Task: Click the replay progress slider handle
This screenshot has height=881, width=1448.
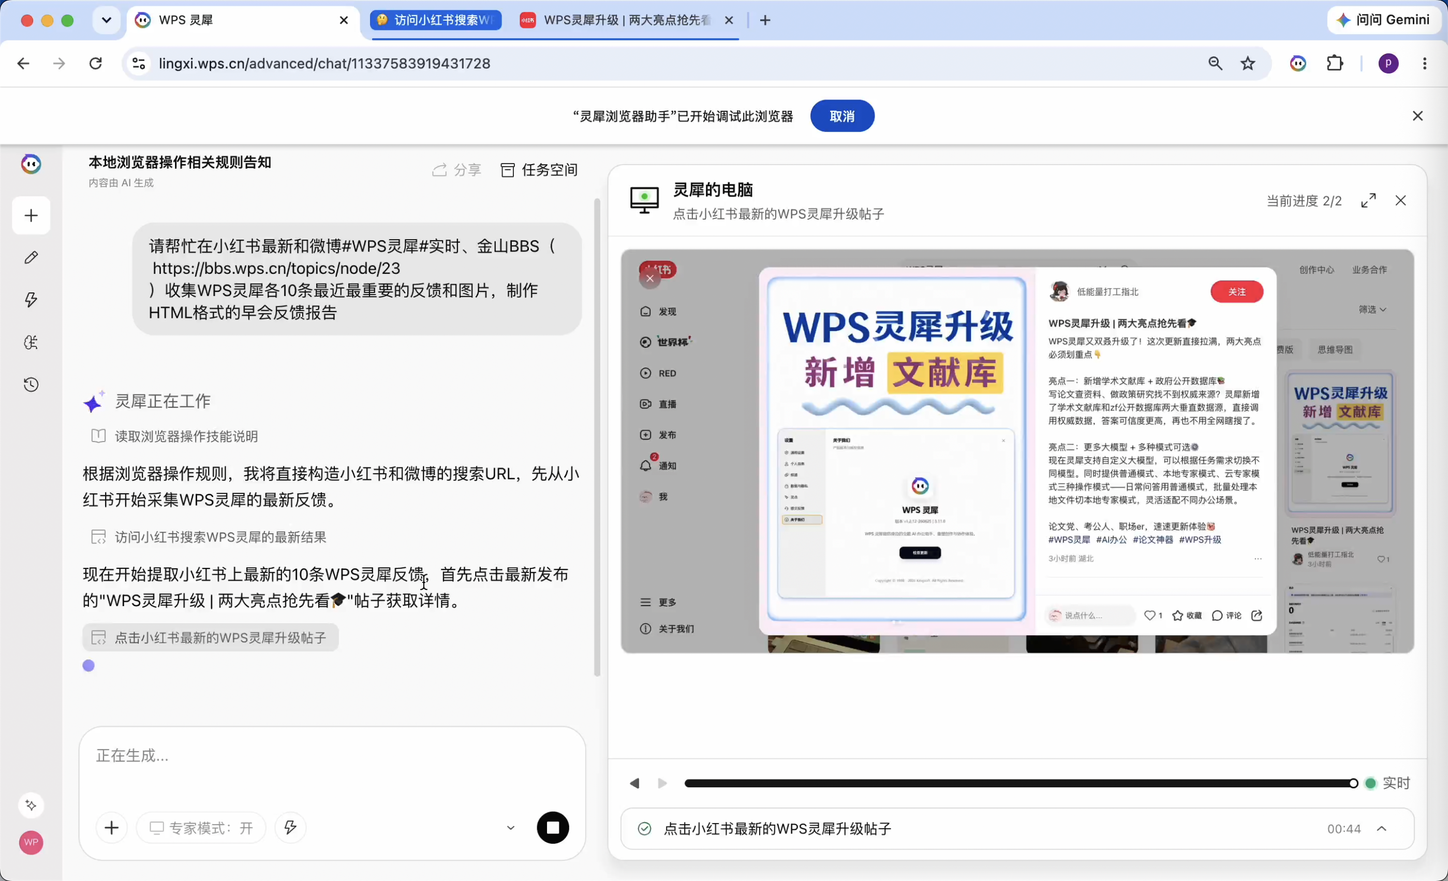Action: pyautogui.click(x=1353, y=783)
